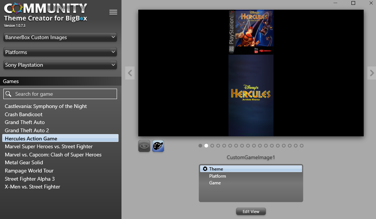Pick Marvel vs. Capcom: Clash of Super Heroes
376x219 pixels.
coord(53,155)
